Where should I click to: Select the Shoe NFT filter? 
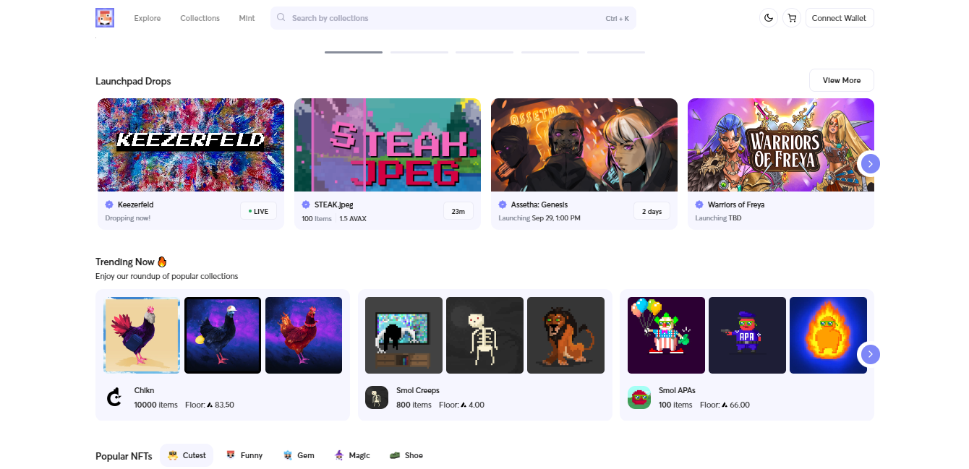click(406, 455)
